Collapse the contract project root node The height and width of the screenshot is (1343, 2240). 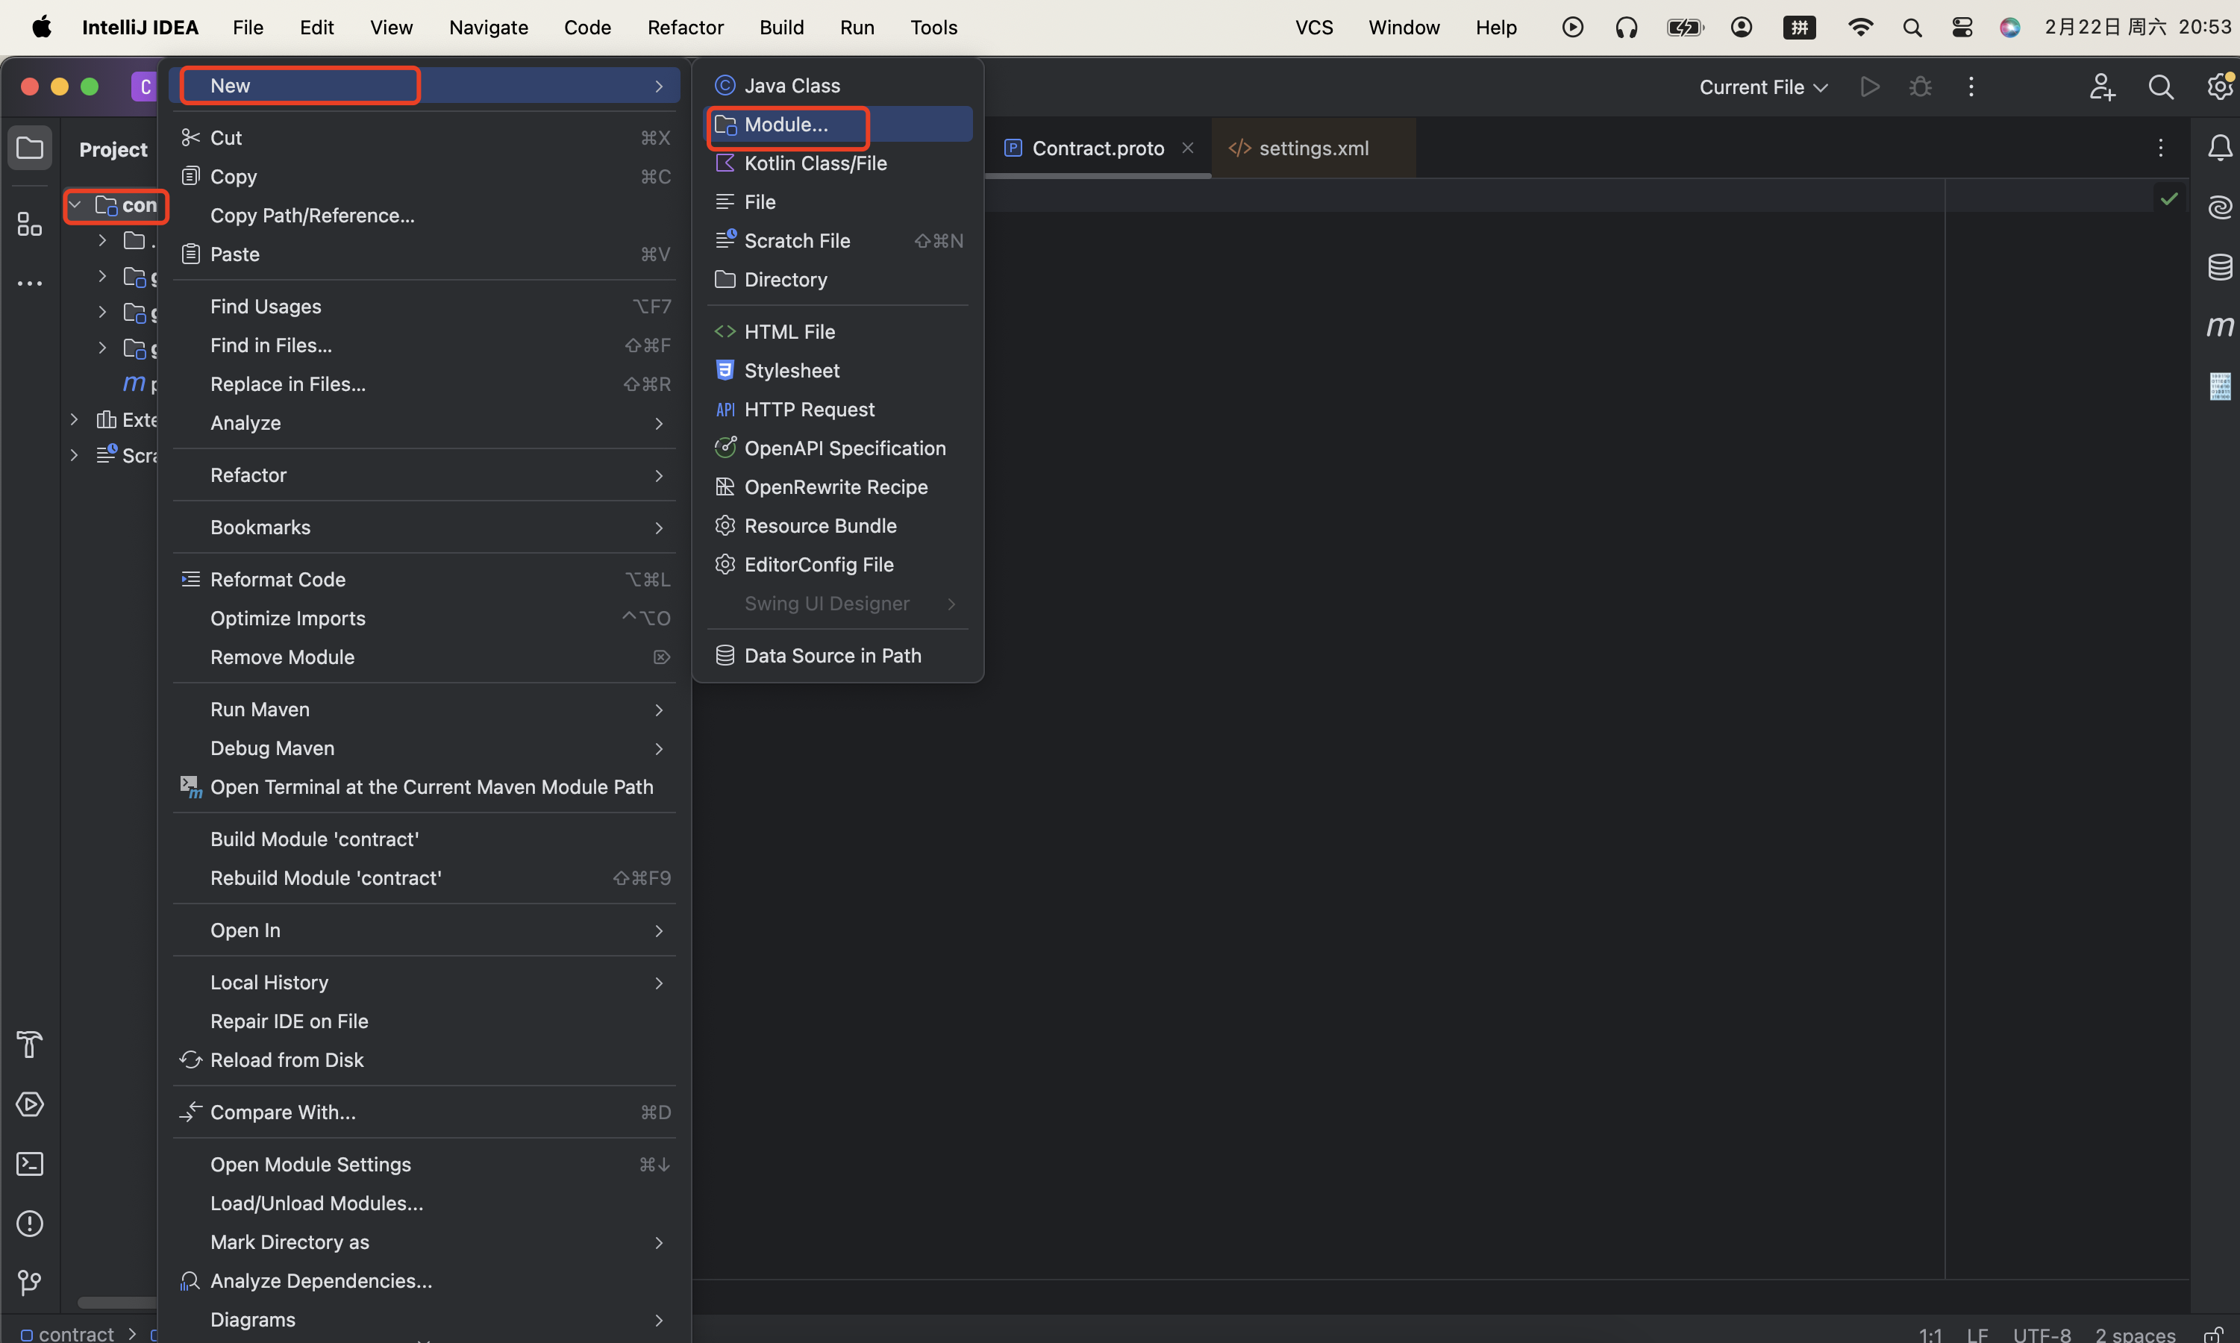[x=75, y=205]
